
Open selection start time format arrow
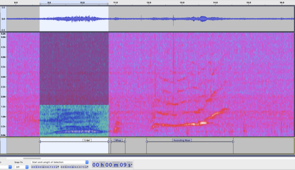coord(58,167)
